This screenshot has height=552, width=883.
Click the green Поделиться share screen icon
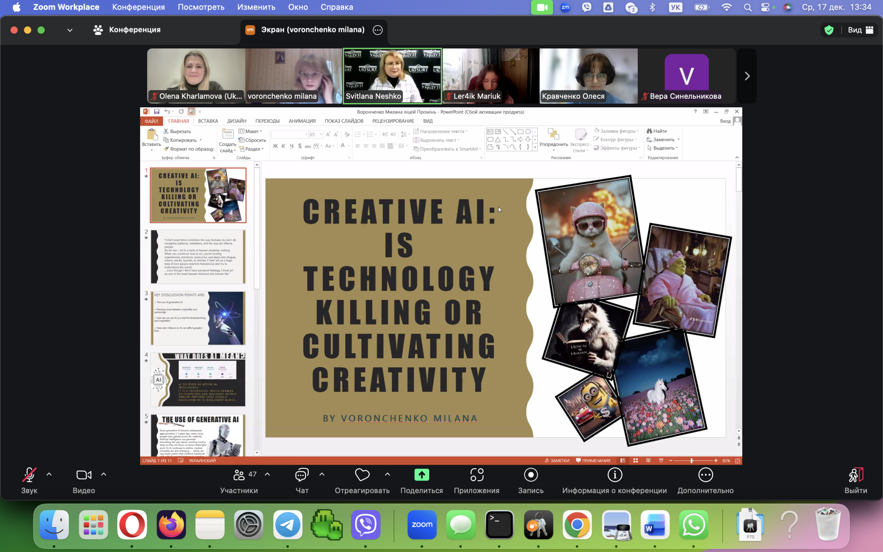pos(421,475)
